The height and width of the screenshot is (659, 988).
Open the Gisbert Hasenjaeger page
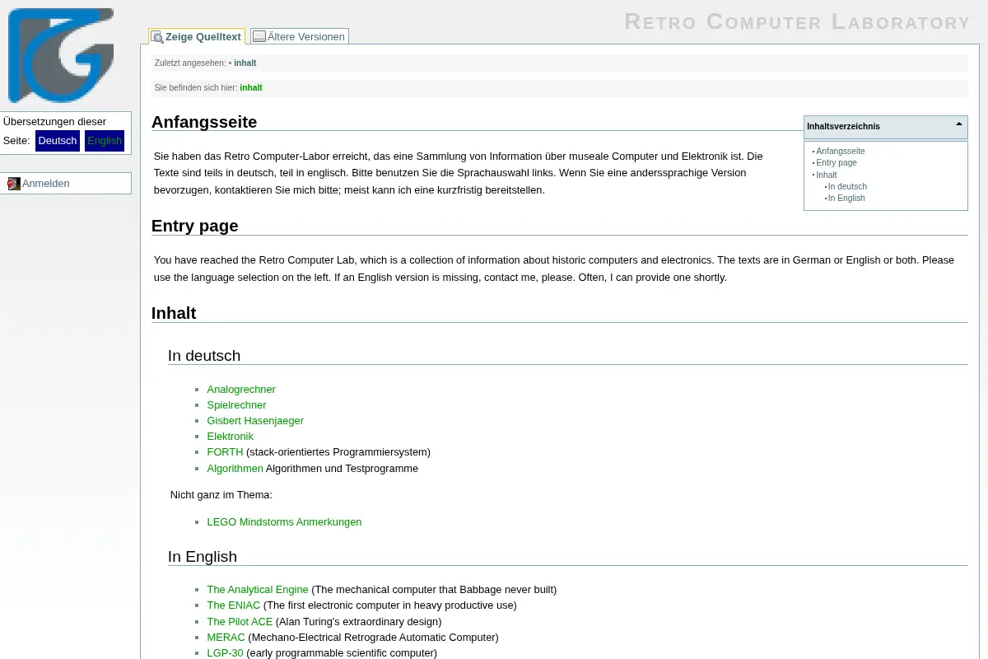[255, 421]
